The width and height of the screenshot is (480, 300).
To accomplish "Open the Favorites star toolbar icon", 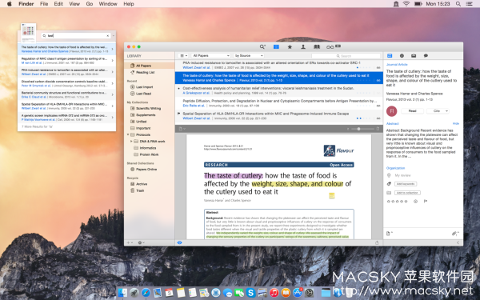I will [x=290, y=47].
